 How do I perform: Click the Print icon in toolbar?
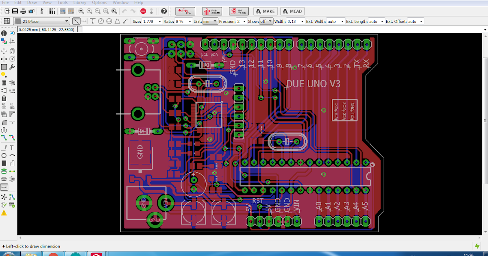point(23,11)
